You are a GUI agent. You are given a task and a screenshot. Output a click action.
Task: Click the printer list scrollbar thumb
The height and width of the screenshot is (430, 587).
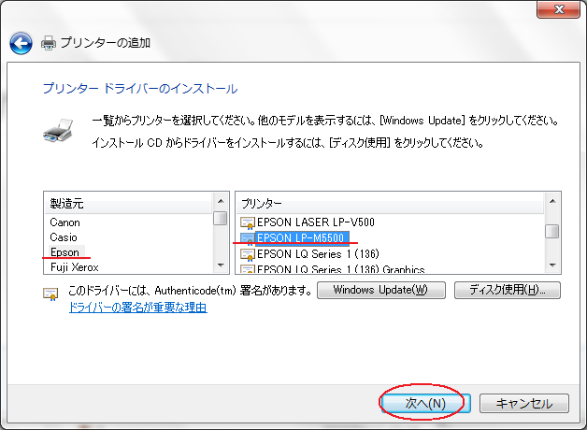tap(552, 231)
